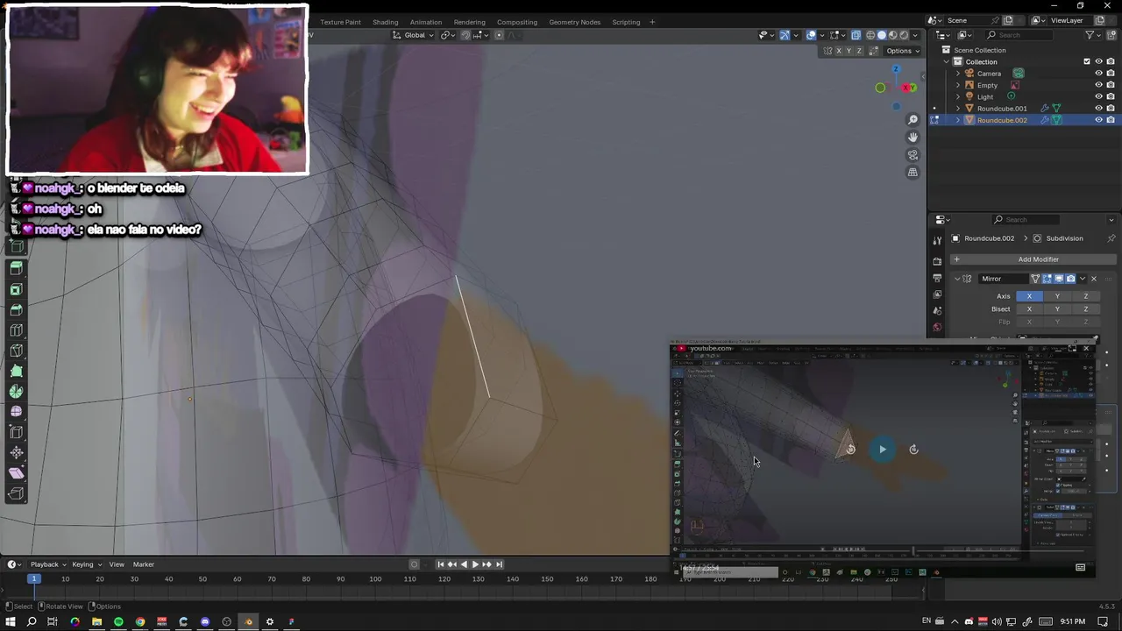
Task: Select the Extrude Region tool in left toolbar
Action: 16,269
